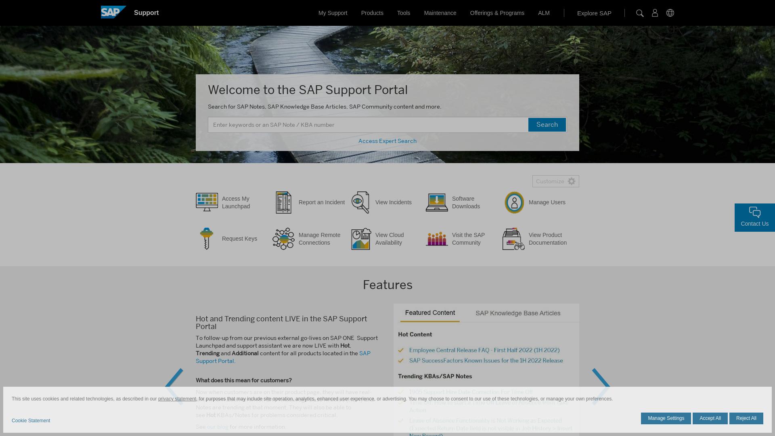This screenshot has height=436, width=775.
Task: Open the Visit the SAP Community text link
Action: [x=468, y=239]
